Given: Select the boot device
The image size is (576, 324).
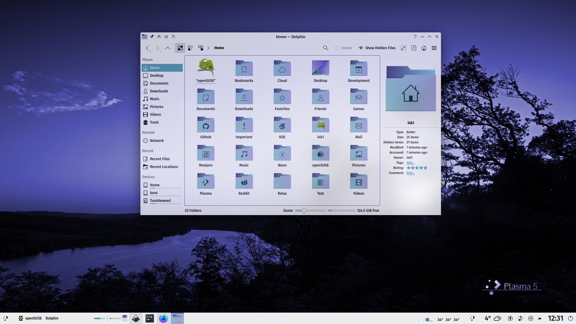Looking at the screenshot, I should [x=162, y=193].
